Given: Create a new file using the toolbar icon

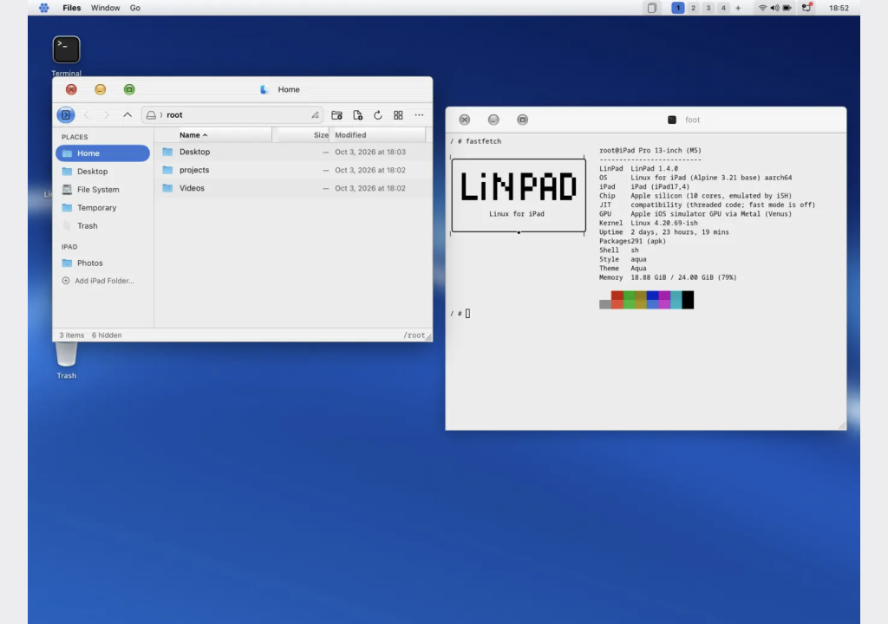Looking at the screenshot, I should (358, 115).
